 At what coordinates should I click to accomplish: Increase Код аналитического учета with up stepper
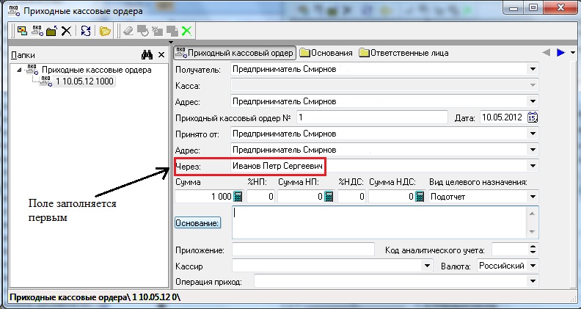pyautogui.click(x=533, y=247)
